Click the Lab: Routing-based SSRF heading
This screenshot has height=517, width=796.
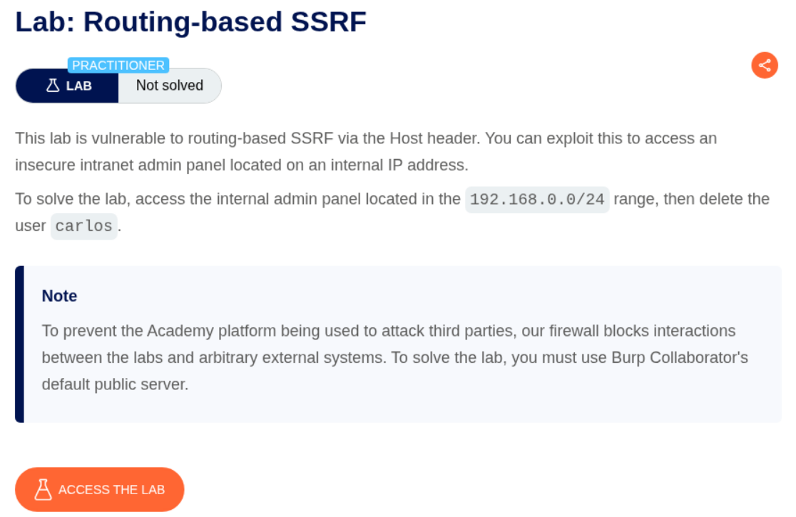point(191,22)
